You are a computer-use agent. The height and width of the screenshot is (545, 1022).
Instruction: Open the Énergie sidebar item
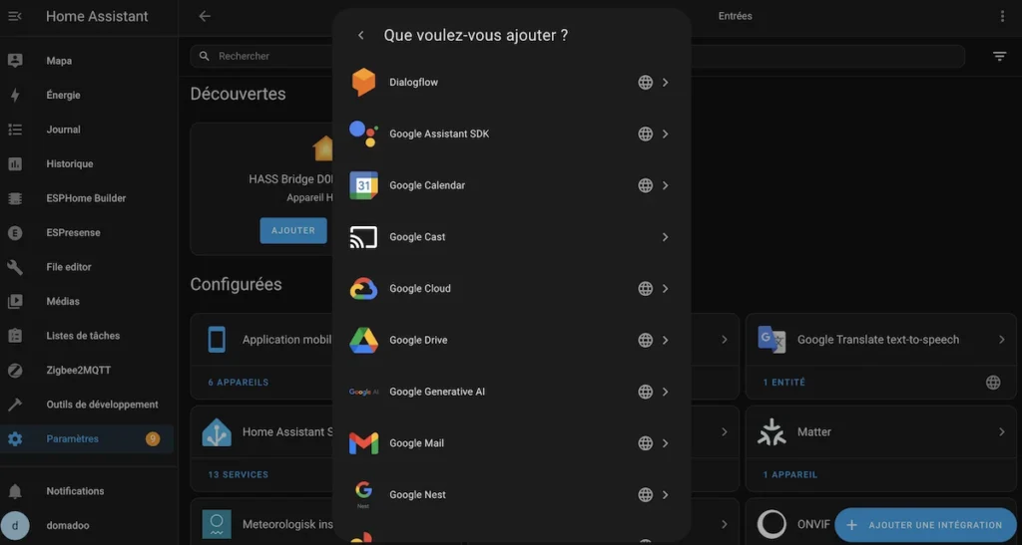(x=87, y=95)
